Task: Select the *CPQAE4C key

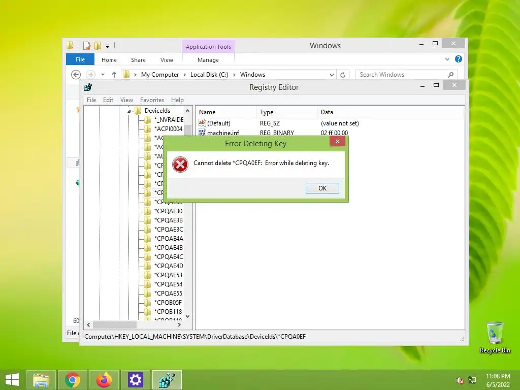Action: click(169, 256)
